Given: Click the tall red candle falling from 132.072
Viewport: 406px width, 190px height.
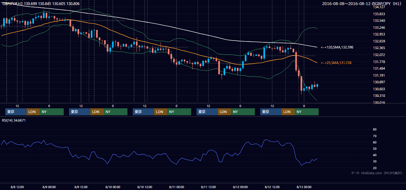Looking at the screenshot, I should pos(296,61).
